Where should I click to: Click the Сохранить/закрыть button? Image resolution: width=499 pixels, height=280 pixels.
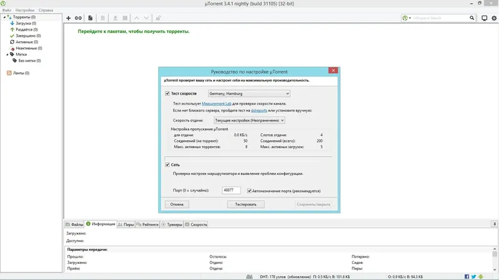(314, 205)
